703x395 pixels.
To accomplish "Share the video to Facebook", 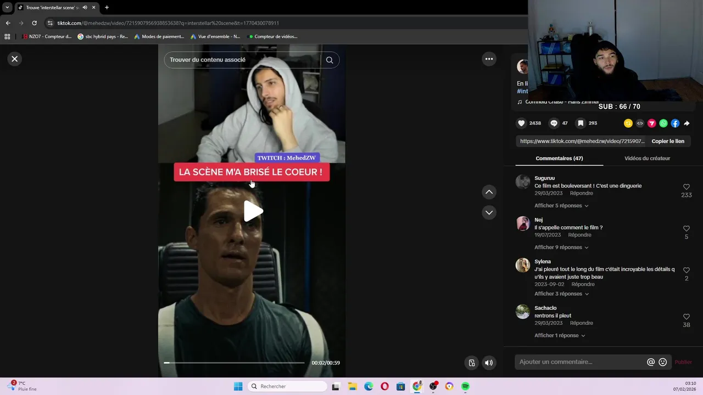I will click(675, 123).
